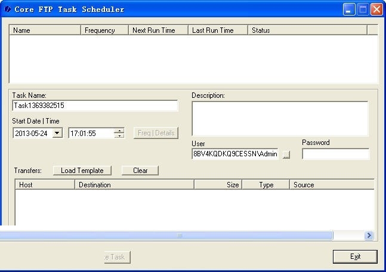Select the User account field
This screenshot has height=272, width=386.
(235, 154)
